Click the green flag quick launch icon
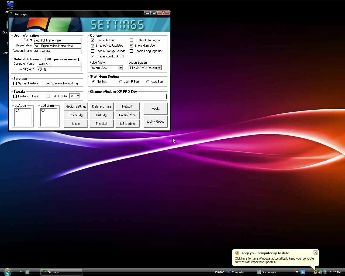Viewport: 345px width, 276px height. [x=21, y=272]
